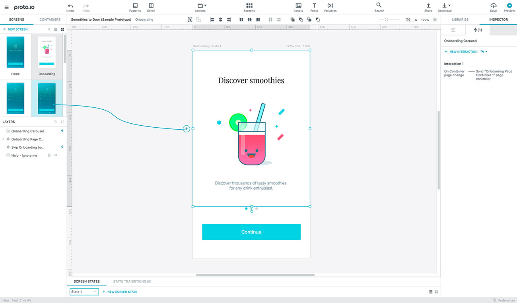Switch to the Containers tab
The image size is (517, 303).
click(x=50, y=19)
